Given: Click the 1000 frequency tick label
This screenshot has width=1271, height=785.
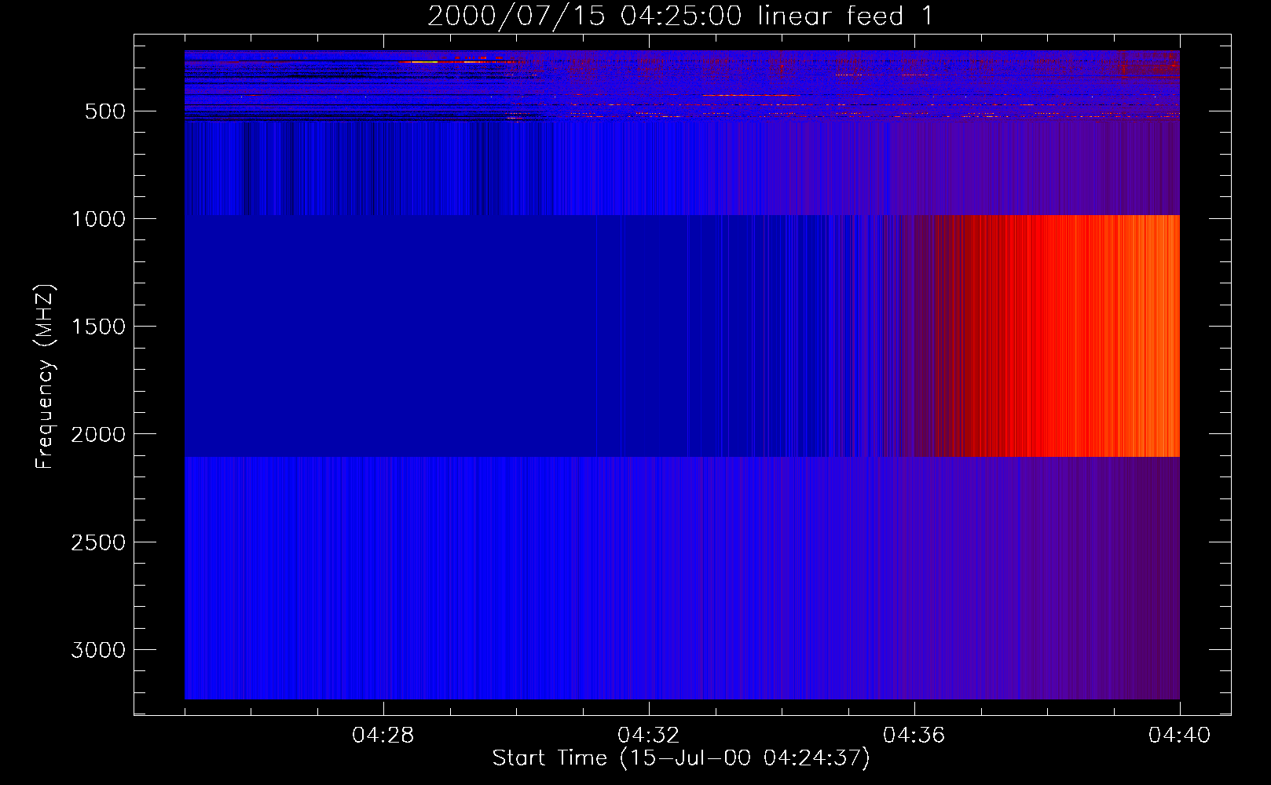Looking at the screenshot, I should [98, 219].
